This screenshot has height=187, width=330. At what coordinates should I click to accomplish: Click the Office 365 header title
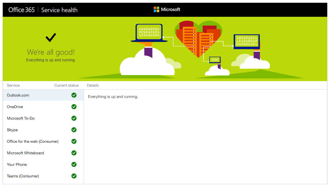(21, 10)
